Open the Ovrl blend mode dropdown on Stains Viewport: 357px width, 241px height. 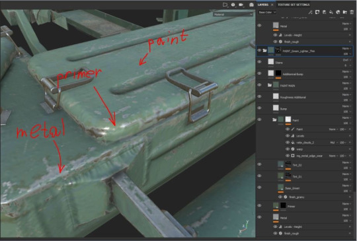tap(346, 60)
